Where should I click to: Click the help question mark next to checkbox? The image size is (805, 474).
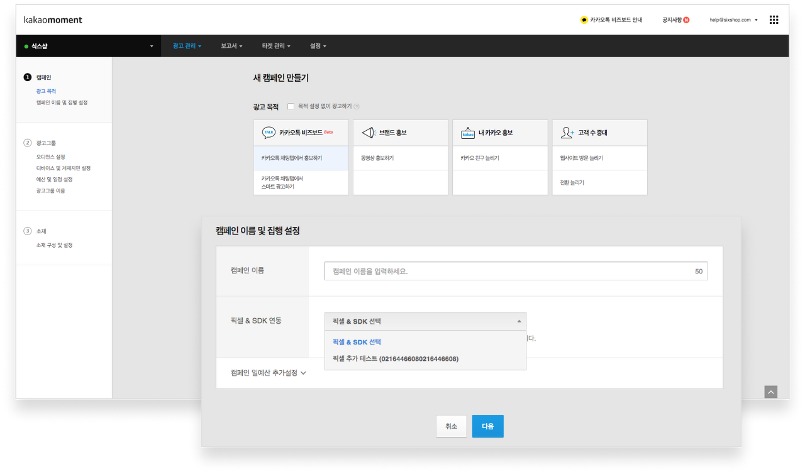point(357,107)
